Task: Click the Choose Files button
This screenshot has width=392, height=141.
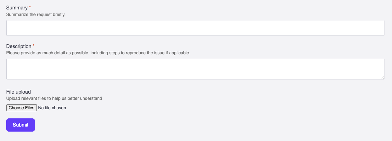Action: pyautogui.click(x=21, y=108)
